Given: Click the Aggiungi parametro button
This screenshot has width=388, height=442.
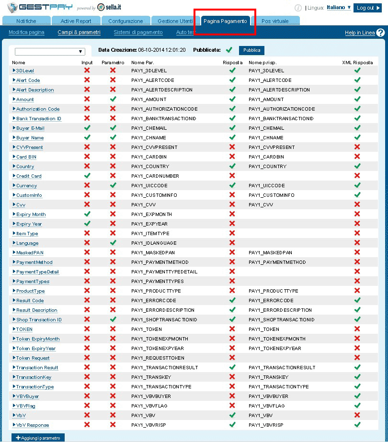Looking at the screenshot, I should [x=38, y=438].
